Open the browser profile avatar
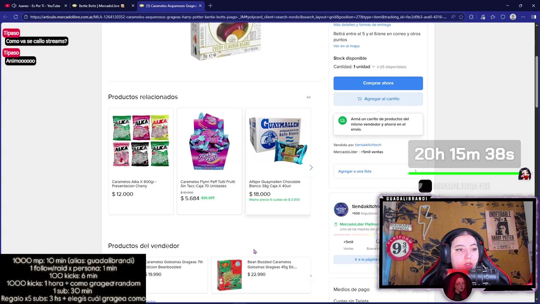This screenshot has width=540, height=304. pos(513,17)
